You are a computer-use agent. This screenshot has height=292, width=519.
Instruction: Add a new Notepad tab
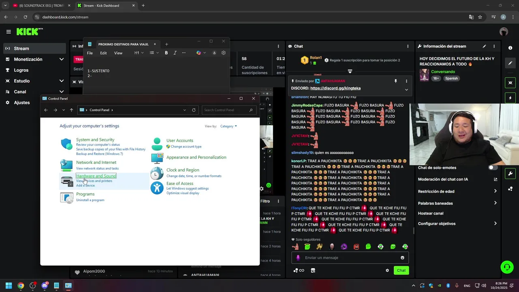pos(166,44)
